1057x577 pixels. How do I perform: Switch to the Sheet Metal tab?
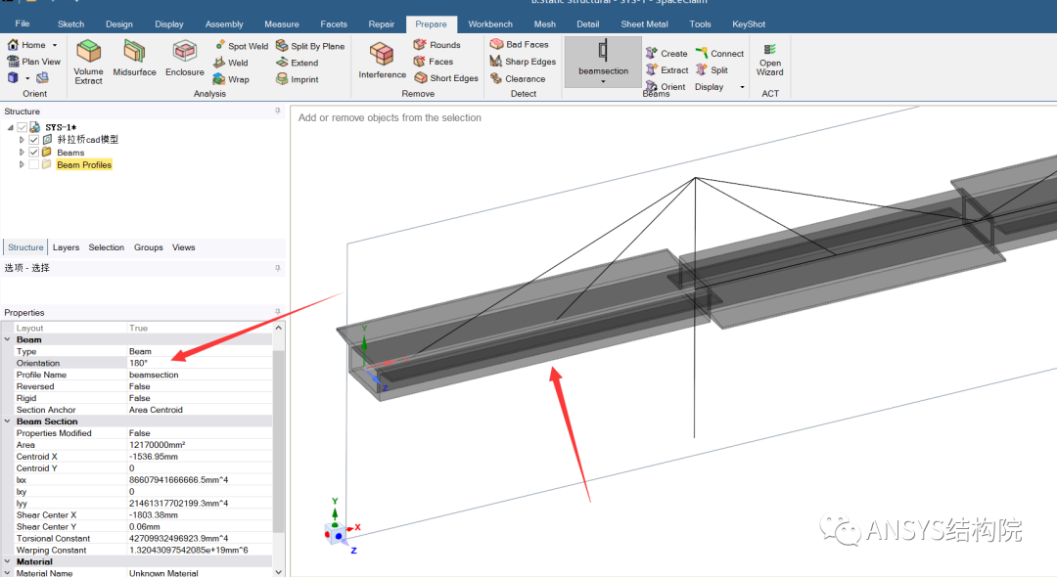tap(644, 24)
